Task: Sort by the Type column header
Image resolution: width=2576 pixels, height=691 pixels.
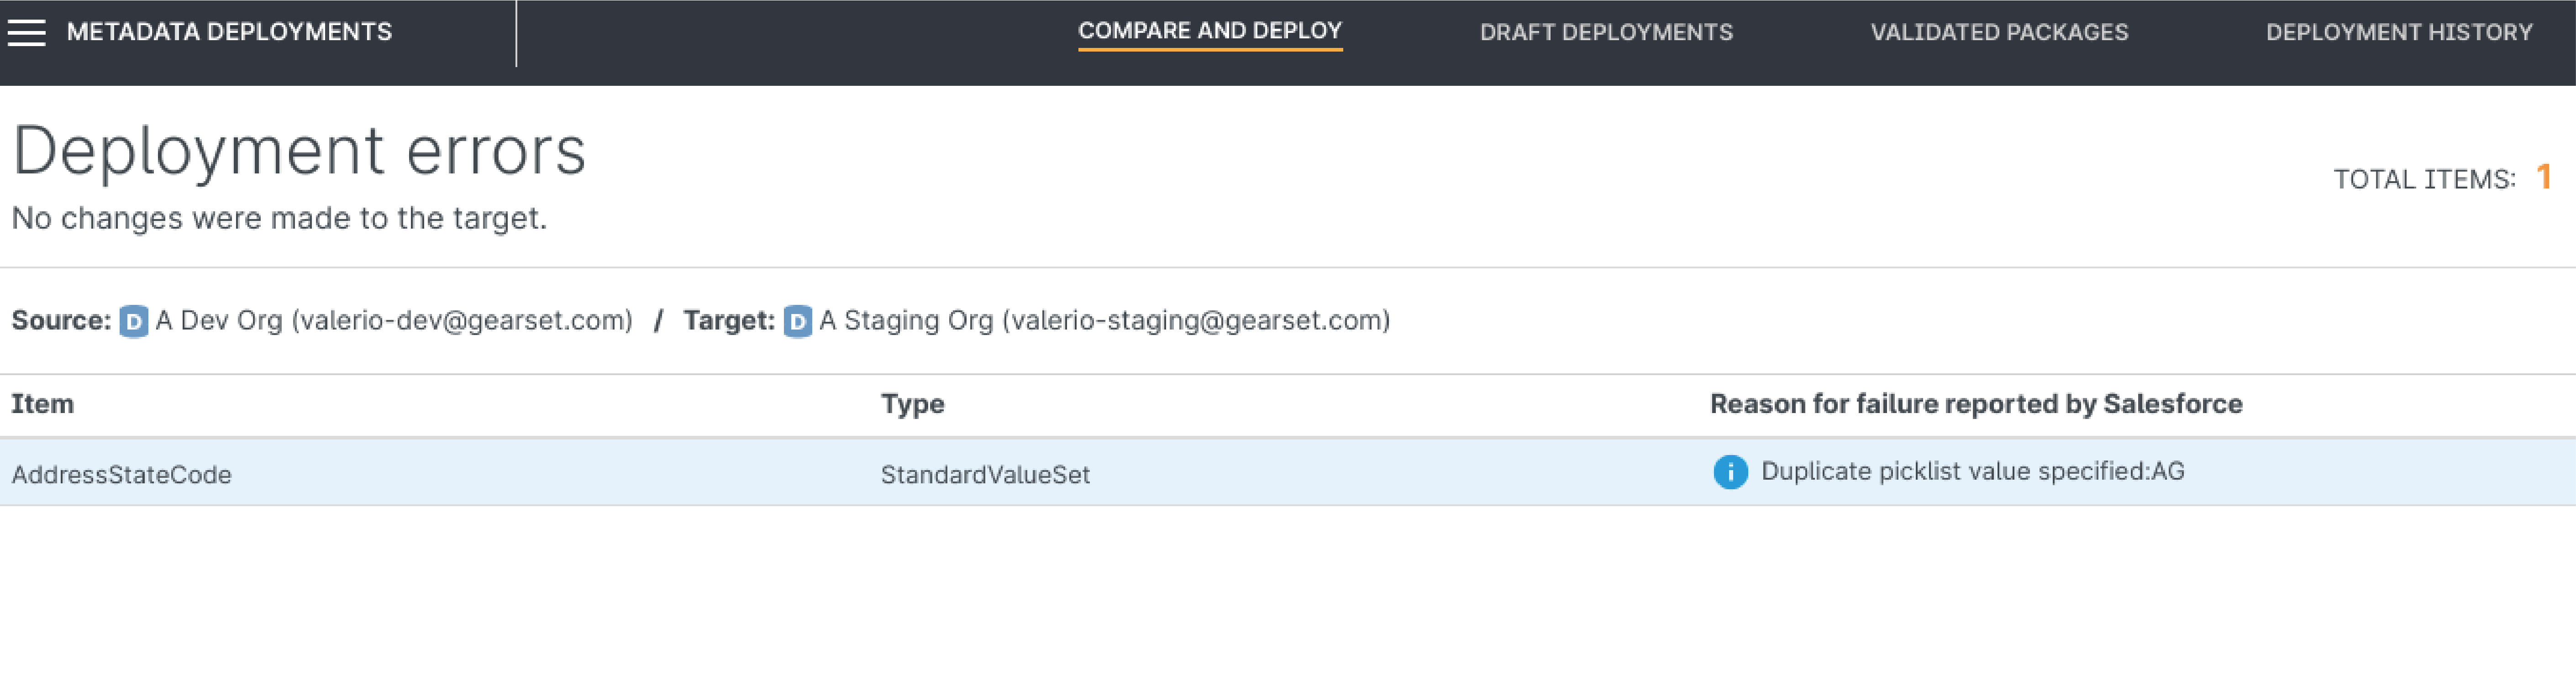Action: point(912,404)
